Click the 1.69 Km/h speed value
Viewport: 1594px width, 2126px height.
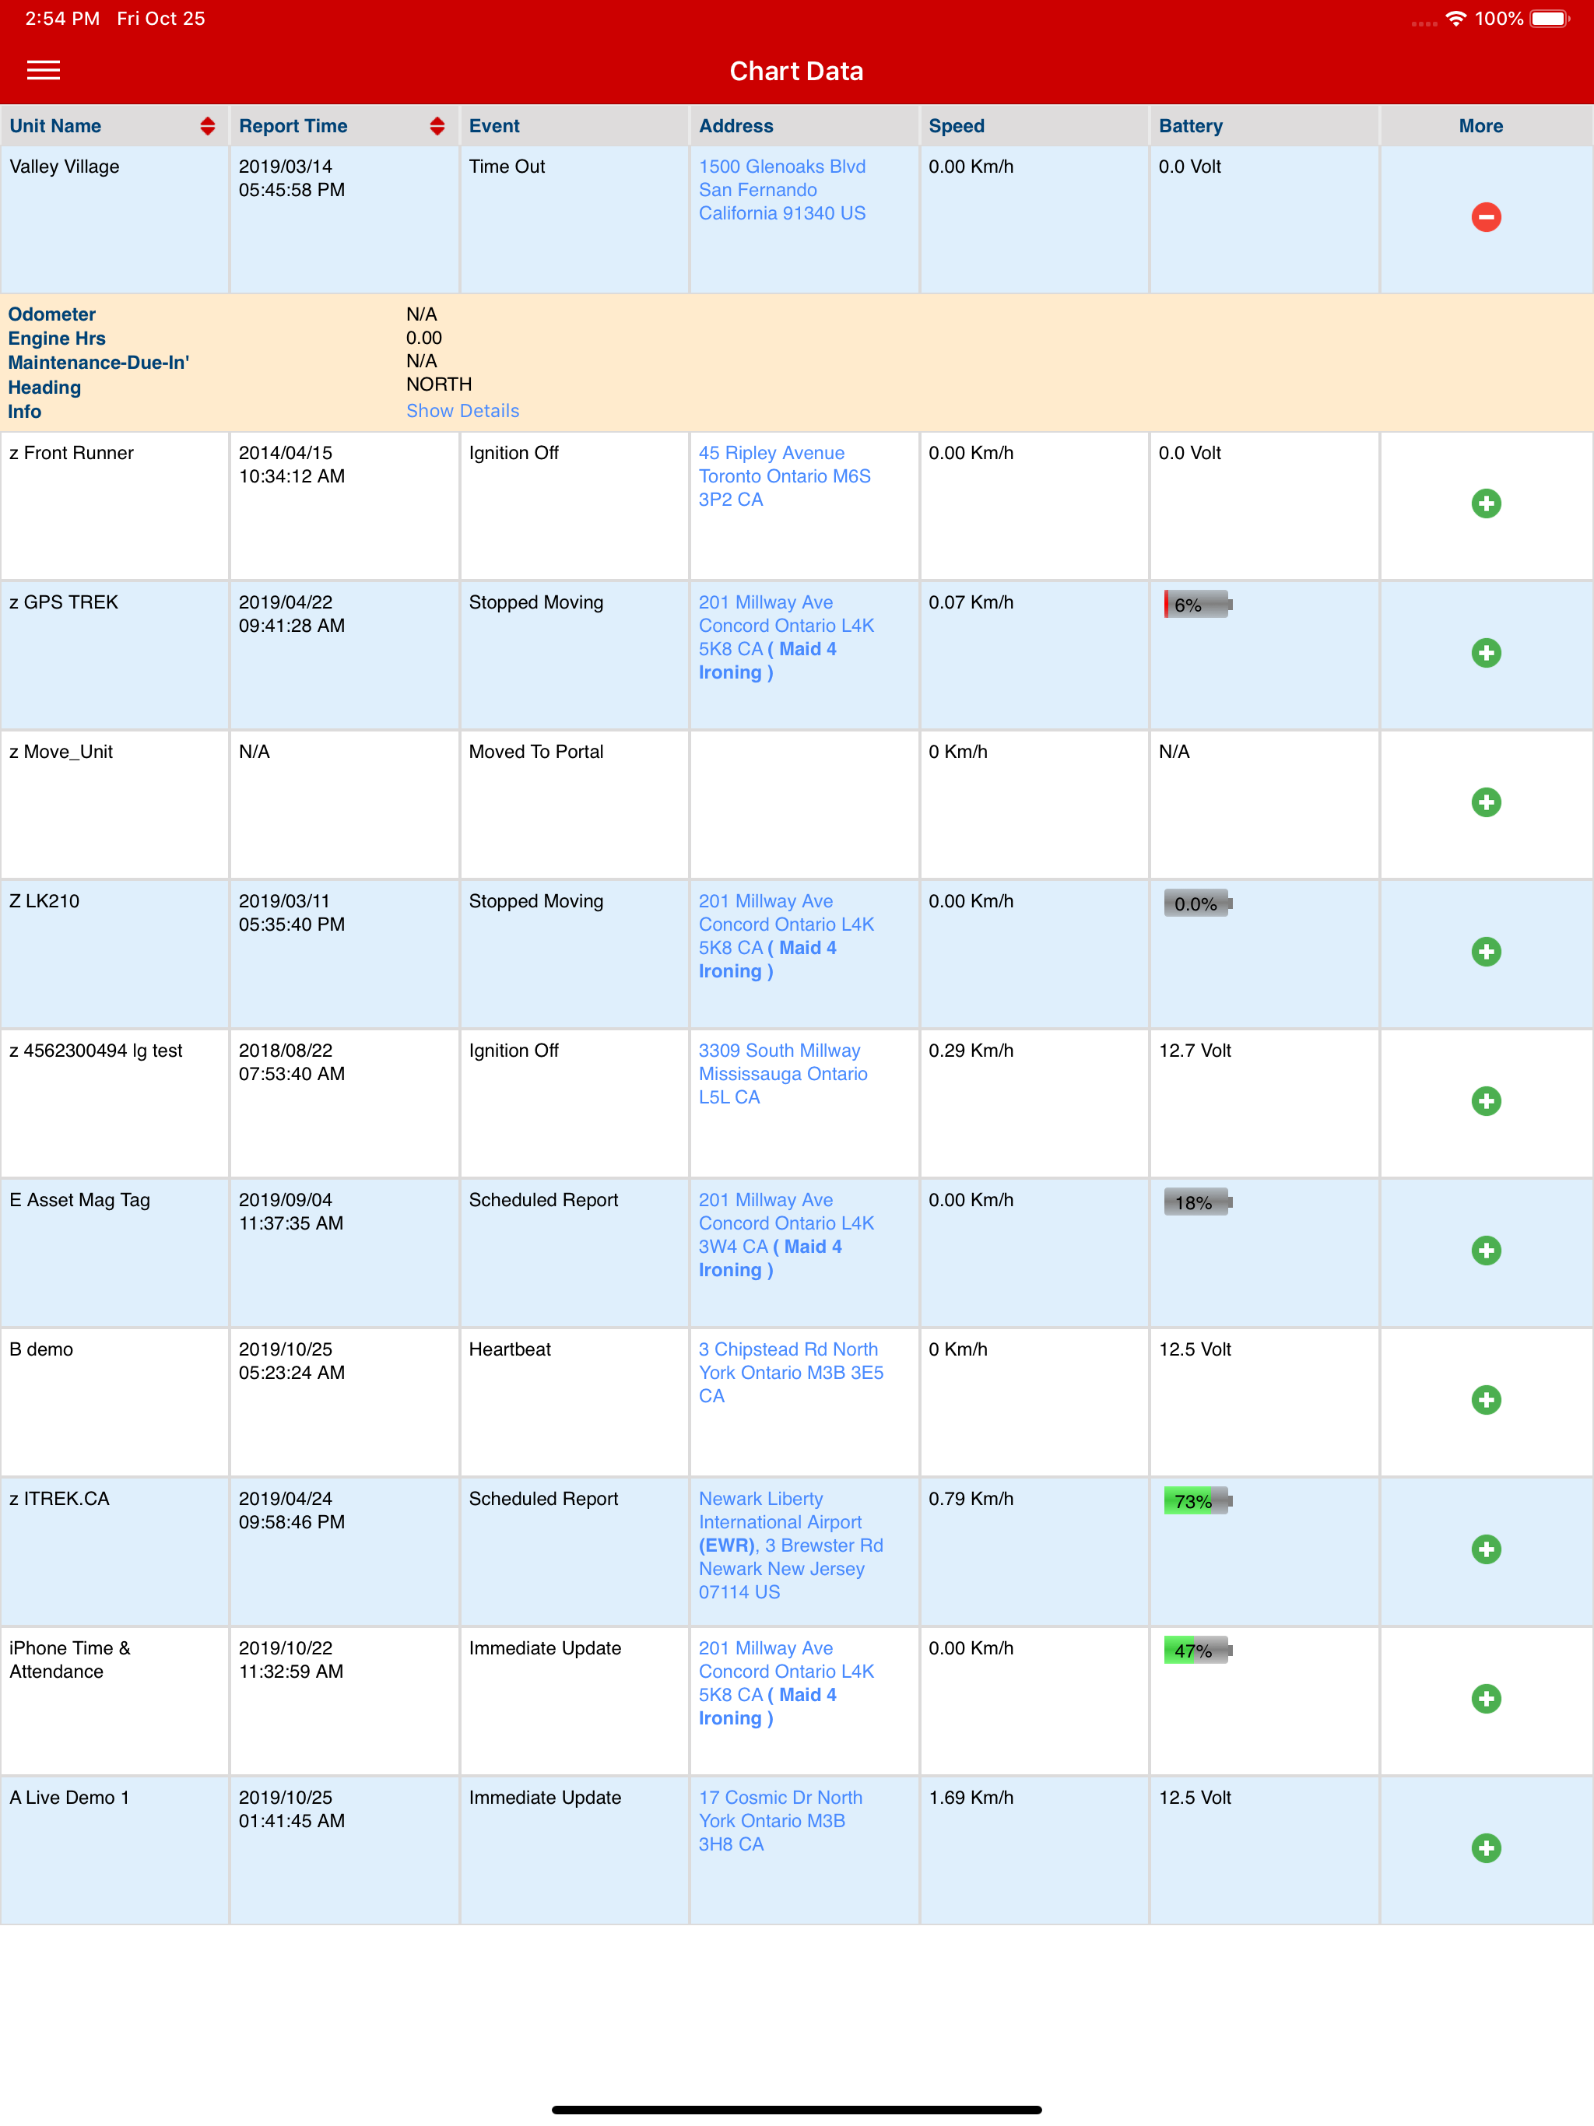click(971, 1798)
